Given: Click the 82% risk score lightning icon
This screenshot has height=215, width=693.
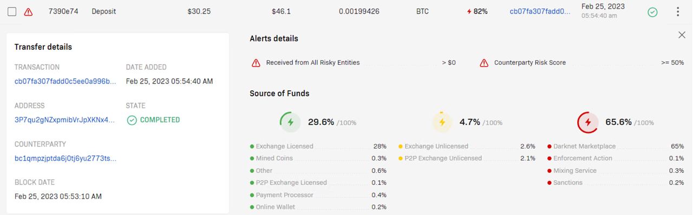Looking at the screenshot, I should pyautogui.click(x=469, y=11).
